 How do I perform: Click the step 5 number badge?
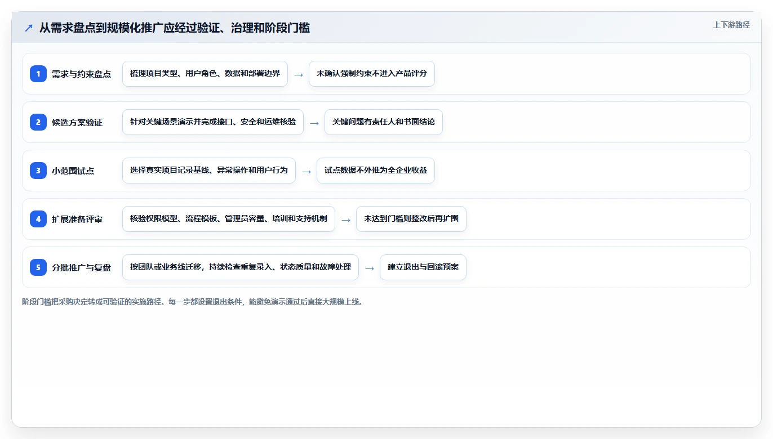(38, 267)
